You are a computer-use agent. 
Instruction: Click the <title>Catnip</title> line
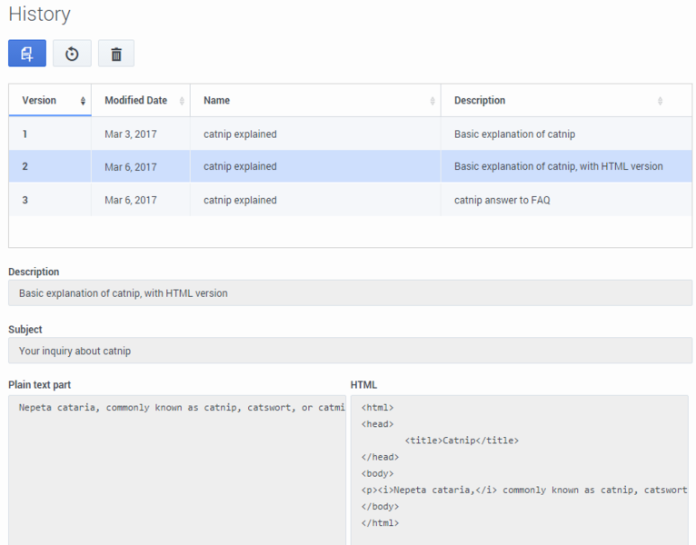tap(462, 441)
